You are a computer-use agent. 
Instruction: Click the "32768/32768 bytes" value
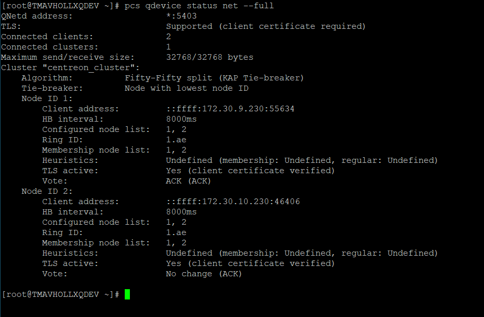pyautogui.click(x=209, y=57)
